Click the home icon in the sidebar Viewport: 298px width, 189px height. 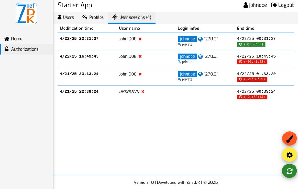point(6,38)
